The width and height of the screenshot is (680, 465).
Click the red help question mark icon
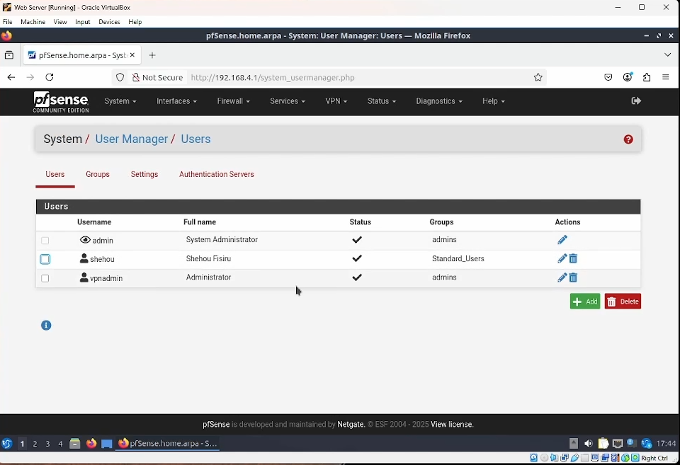628,139
